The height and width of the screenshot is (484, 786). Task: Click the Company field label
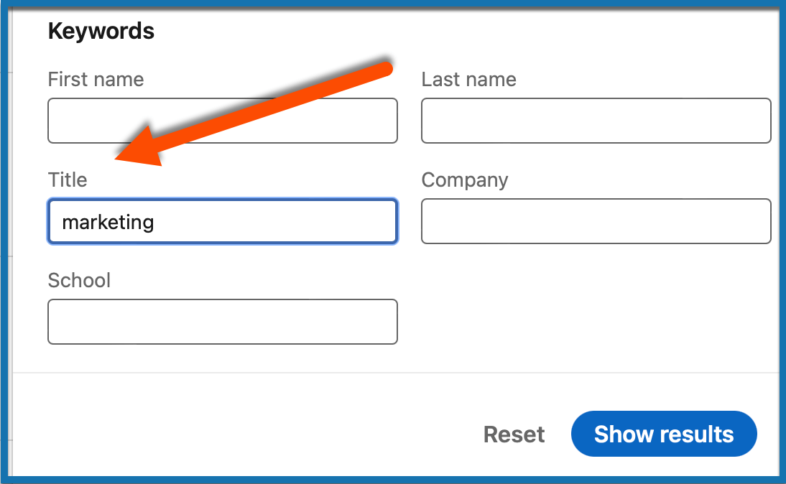tap(464, 180)
